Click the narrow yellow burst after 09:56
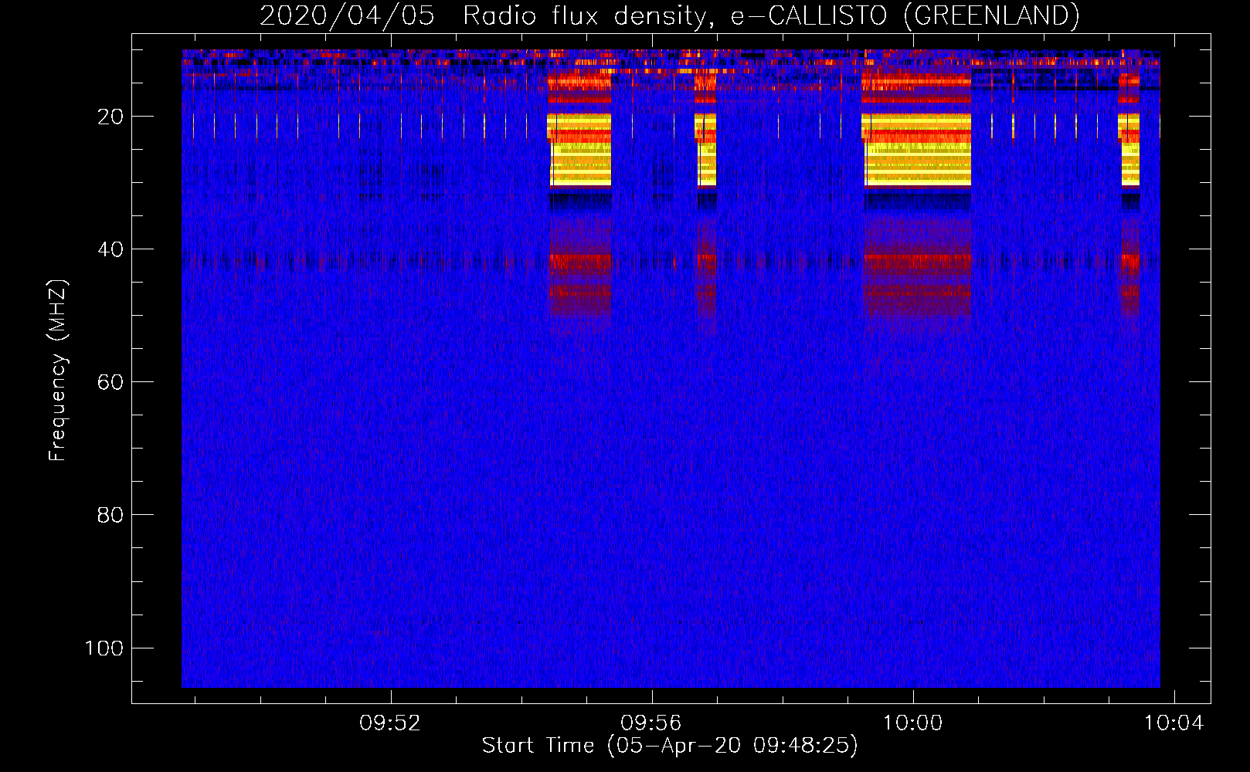Screen dimensions: 1250x772 [705, 150]
